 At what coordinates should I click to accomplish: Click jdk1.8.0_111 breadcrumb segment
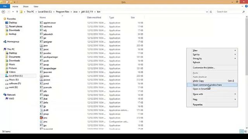click(87, 12)
